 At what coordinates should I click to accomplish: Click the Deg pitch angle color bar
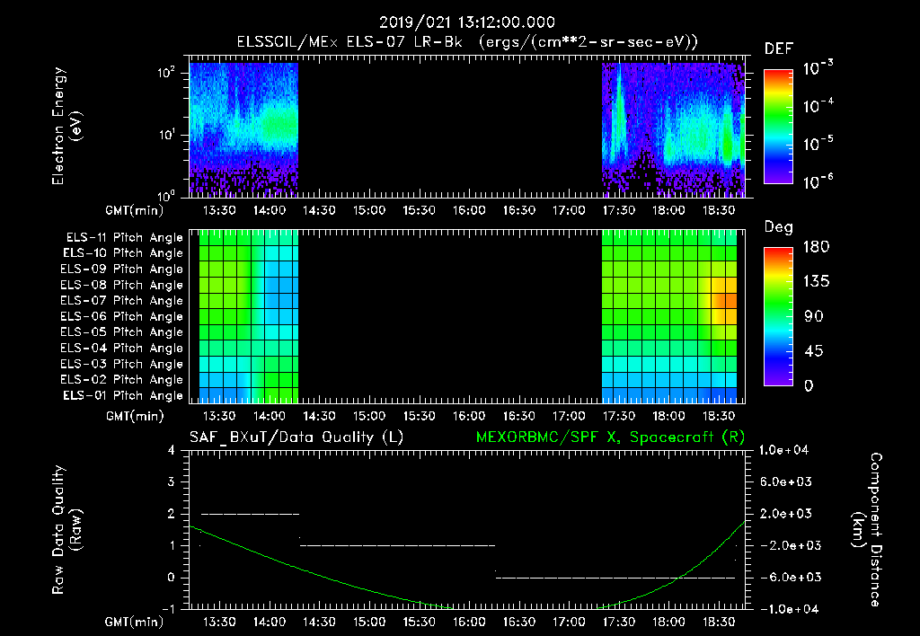(x=778, y=316)
